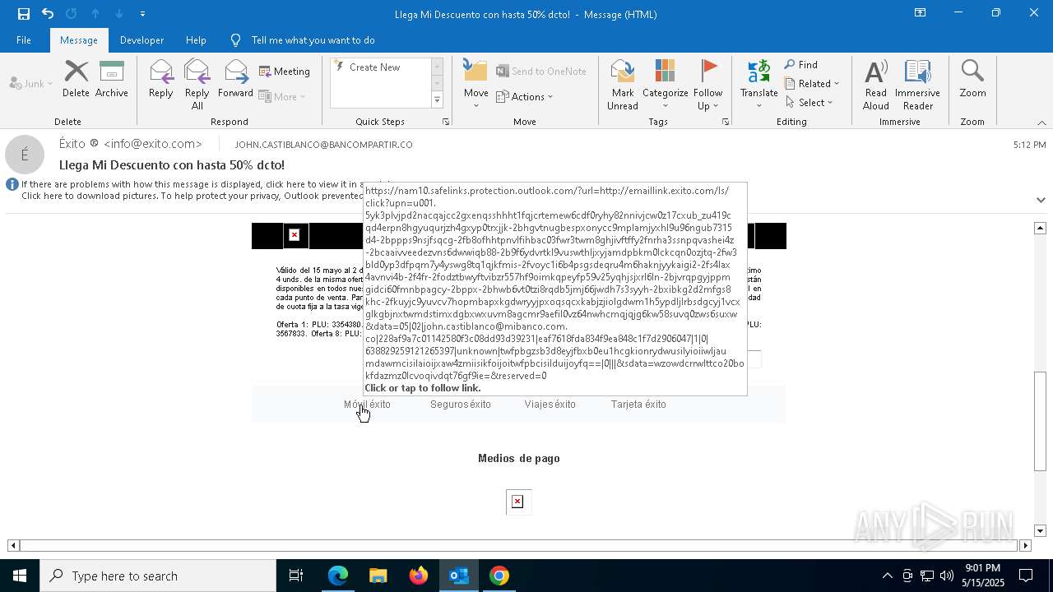This screenshot has height=592, width=1053.
Task: Expand the Quick Steps gallery
Action: coord(437,100)
